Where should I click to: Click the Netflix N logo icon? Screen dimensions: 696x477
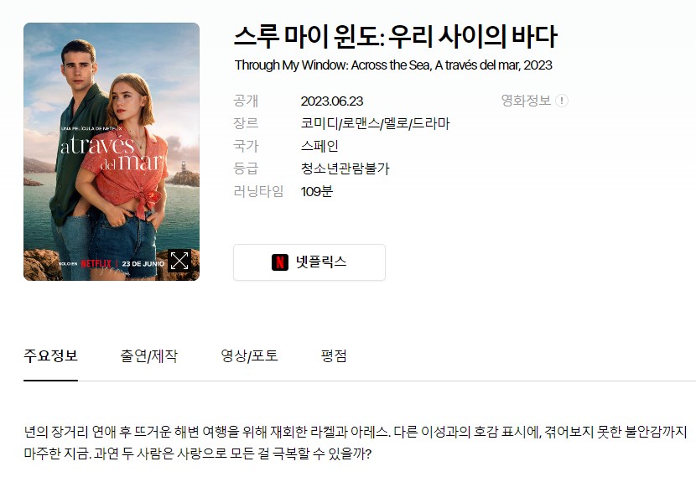[x=280, y=262]
